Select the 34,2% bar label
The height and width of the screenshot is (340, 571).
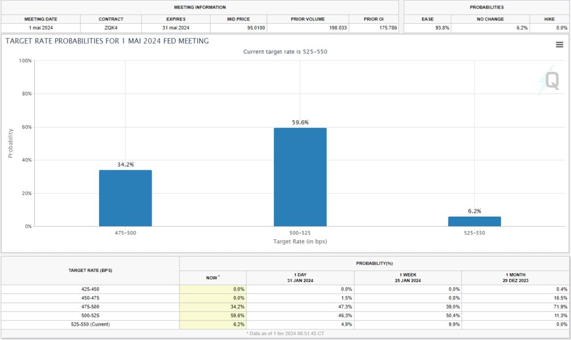(125, 164)
